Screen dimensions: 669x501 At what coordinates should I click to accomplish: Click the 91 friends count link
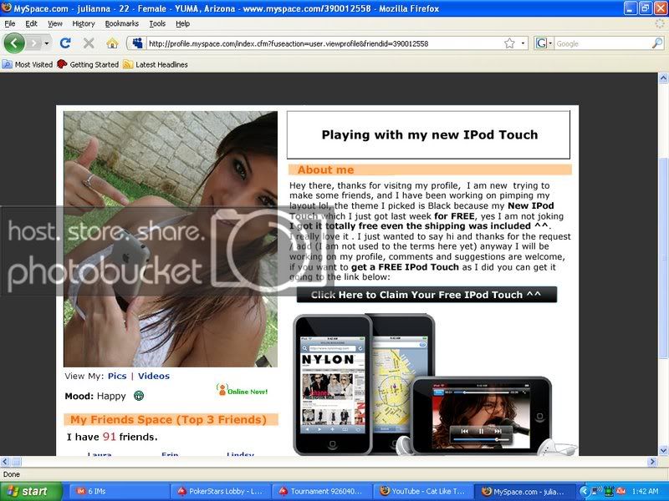click(110, 437)
